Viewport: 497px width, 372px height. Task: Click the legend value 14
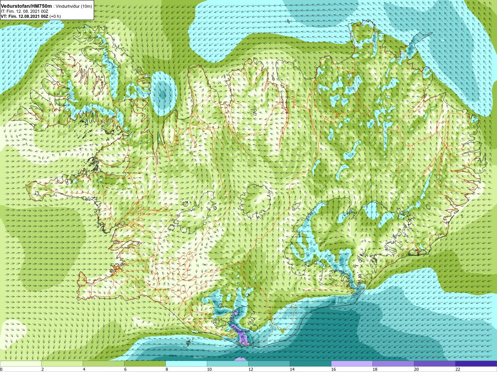[x=292, y=369]
